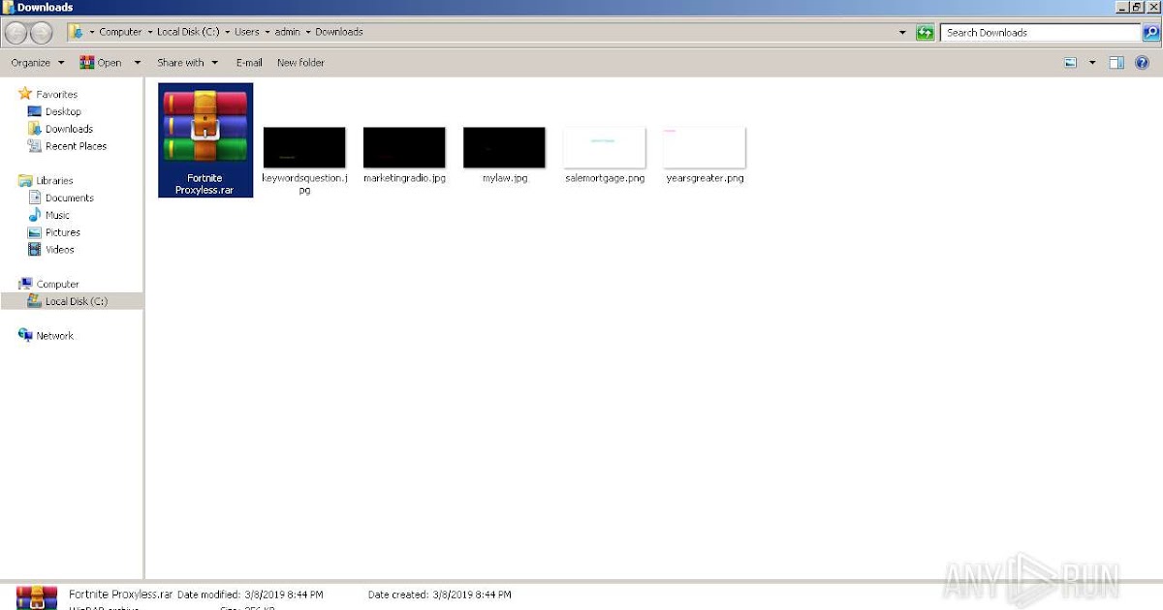1163x610 pixels.
Task: Click the WinRAR icon in details pane
Action: (36, 597)
